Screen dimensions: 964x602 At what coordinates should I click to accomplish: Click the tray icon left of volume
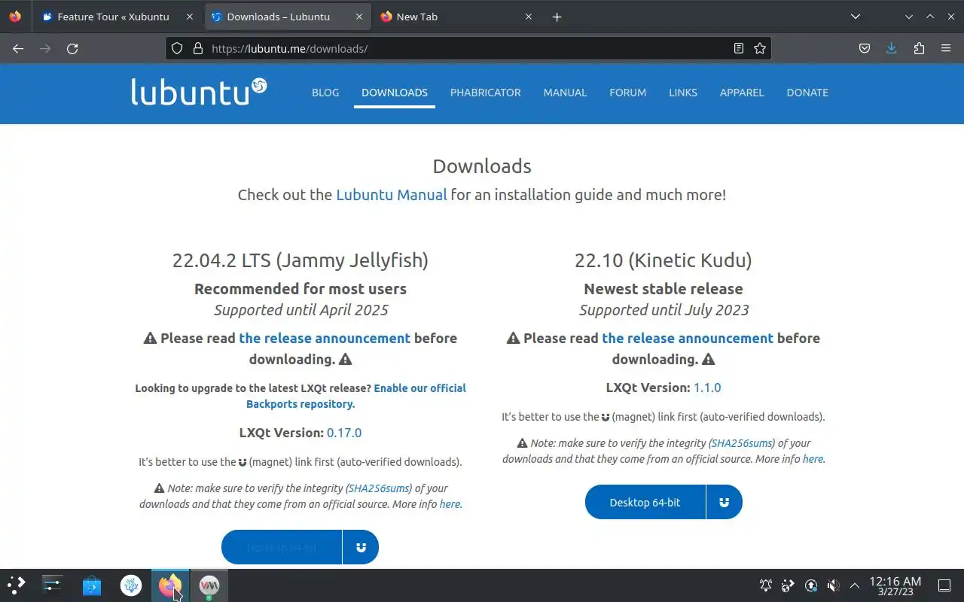[x=811, y=585]
